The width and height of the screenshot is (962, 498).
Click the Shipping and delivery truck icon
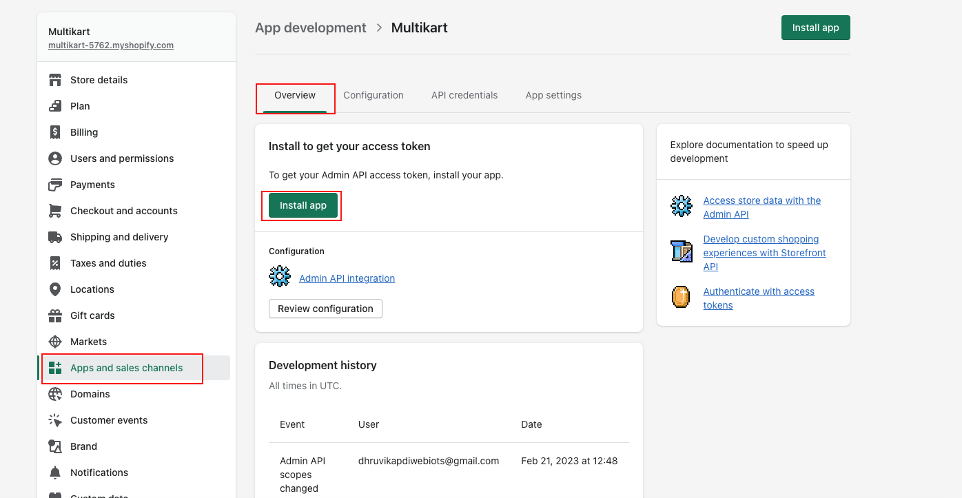[55, 237]
